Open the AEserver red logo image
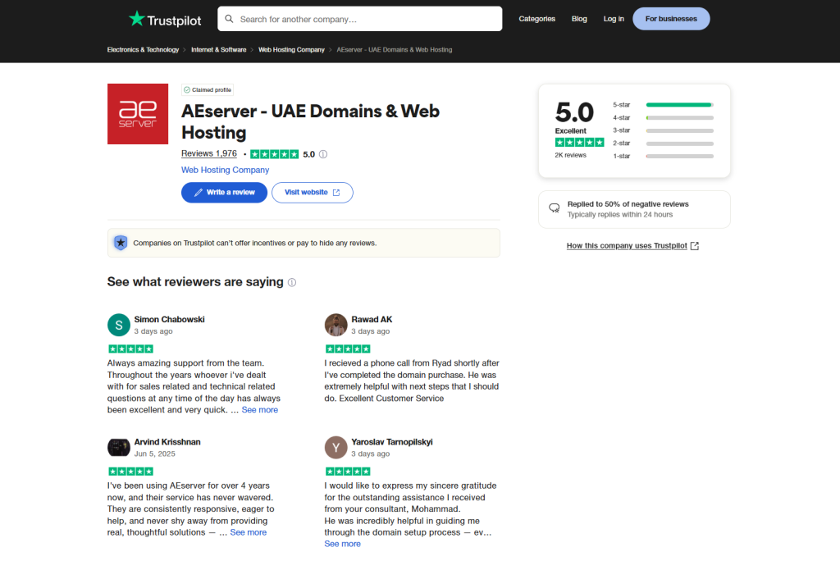Viewport: 840px width, 570px height. (x=138, y=113)
